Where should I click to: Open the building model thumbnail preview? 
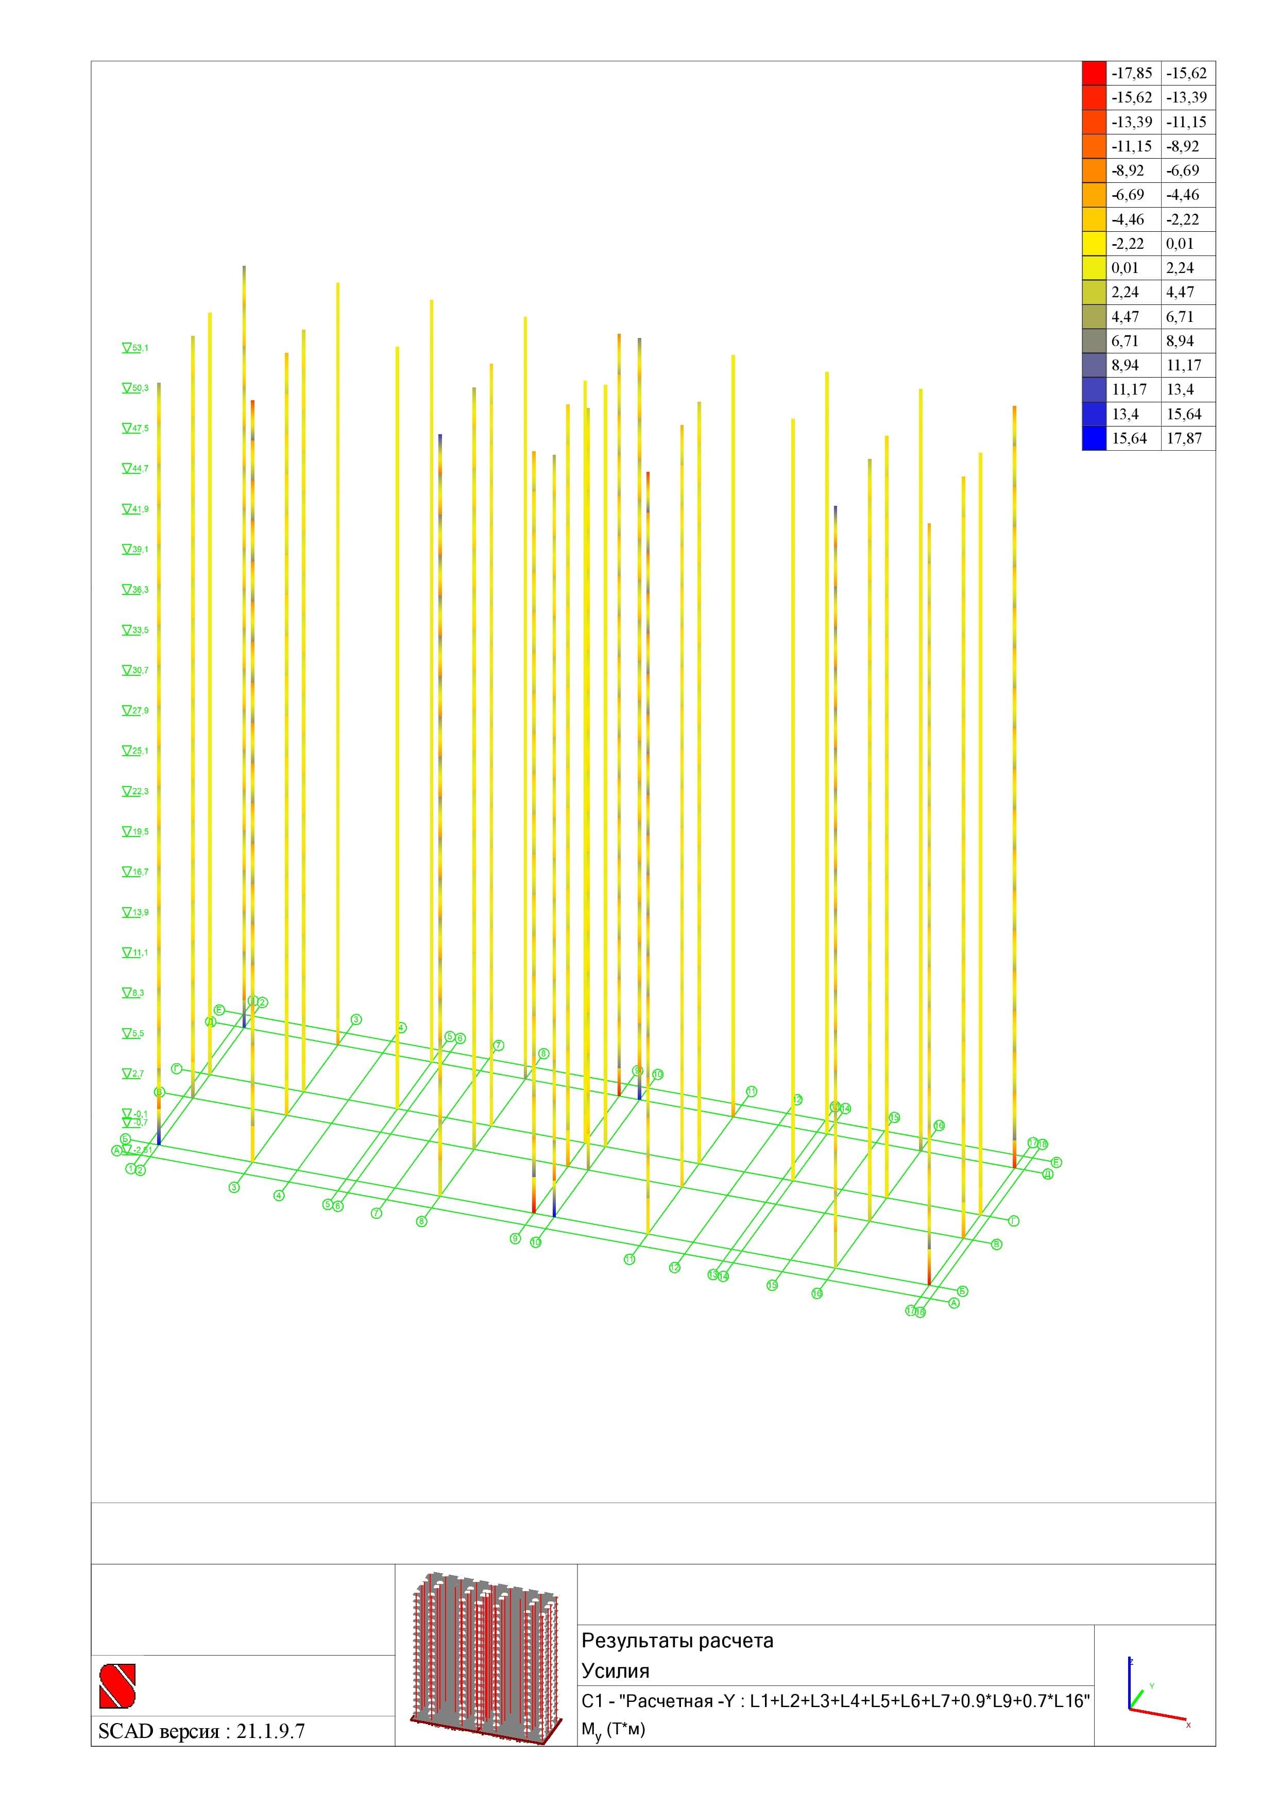pos(485,1659)
